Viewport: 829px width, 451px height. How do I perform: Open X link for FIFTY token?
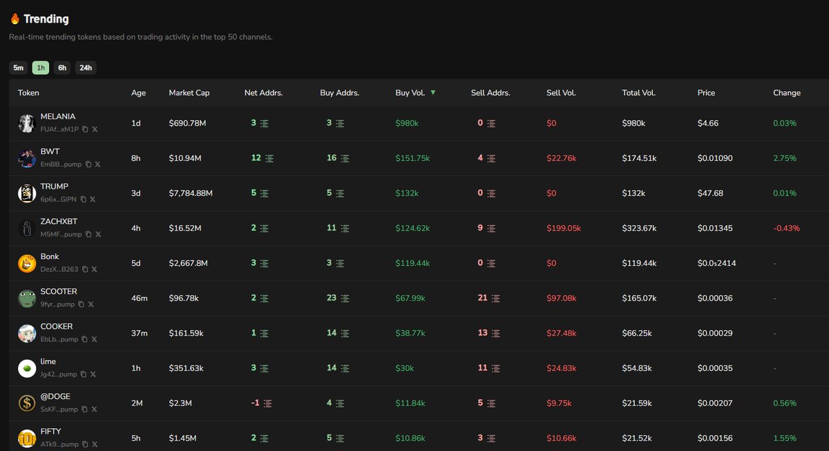pos(95,444)
